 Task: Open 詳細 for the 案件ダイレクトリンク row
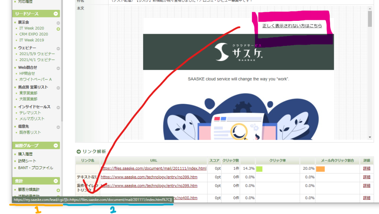point(366,186)
